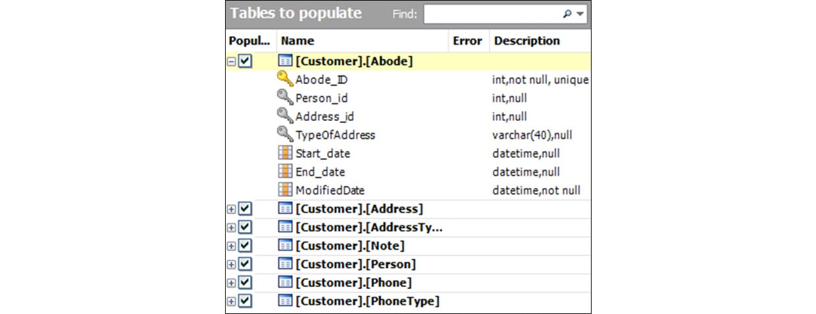Screen dimensions: 816x314
Task: Click the 'datetime,not null' description
Action: [x=536, y=190]
